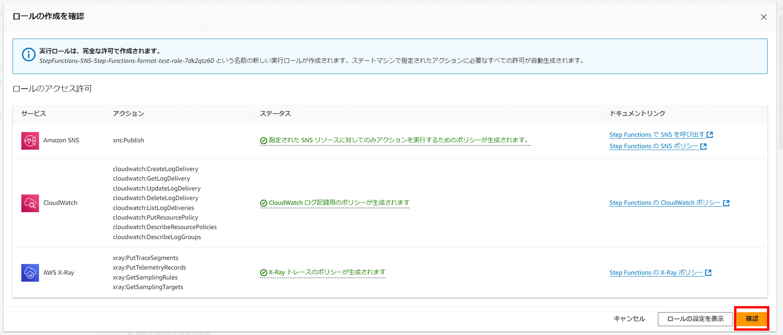
Task: Click the green check icon on X-Ray status
Action: coord(263,273)
